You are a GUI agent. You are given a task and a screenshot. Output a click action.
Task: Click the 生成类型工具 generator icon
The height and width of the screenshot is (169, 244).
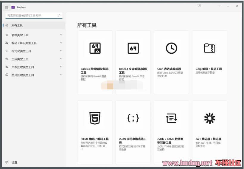[7, 59]
